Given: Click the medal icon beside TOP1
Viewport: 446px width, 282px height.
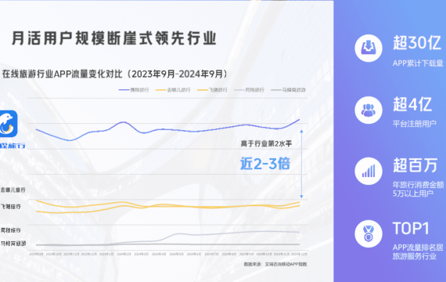Looking at the screenshot, I should (369, 233).
